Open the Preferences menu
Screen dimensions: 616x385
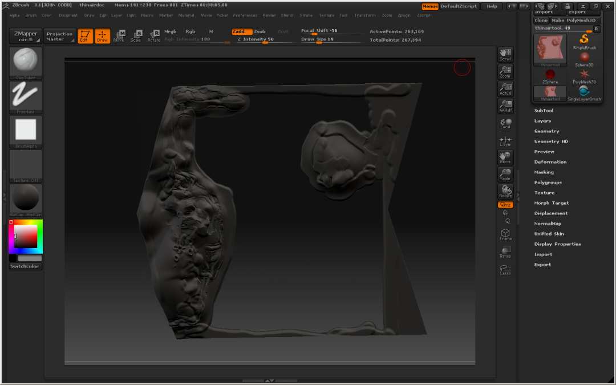click(x=245, y=15)
